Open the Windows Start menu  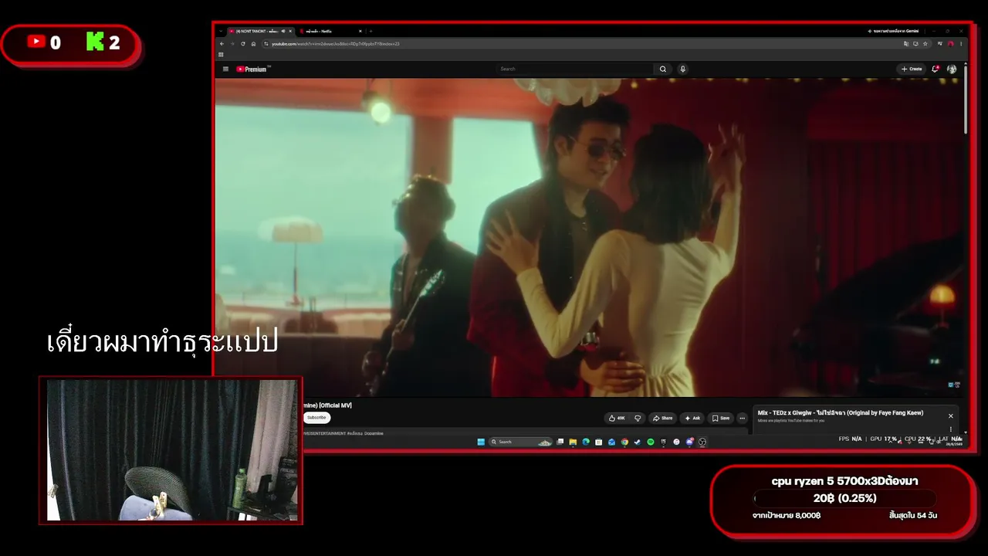tap(481, 442)
